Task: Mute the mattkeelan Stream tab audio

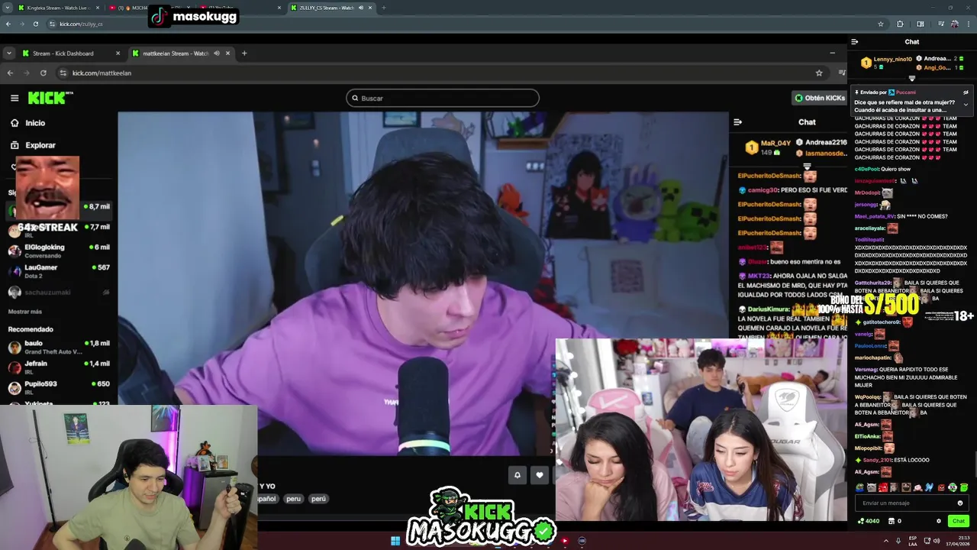Action: pyautogui.click(x=217, y=53)
